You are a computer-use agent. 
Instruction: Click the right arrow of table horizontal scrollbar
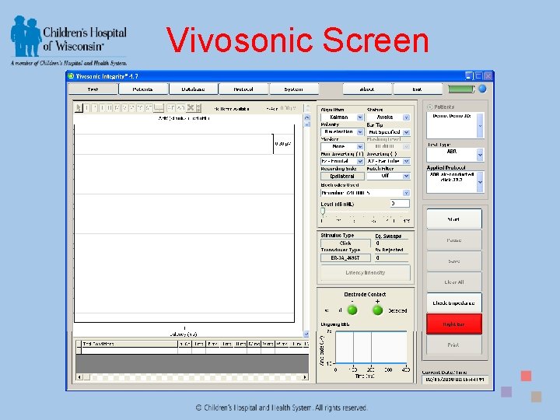tap(305, 376)
